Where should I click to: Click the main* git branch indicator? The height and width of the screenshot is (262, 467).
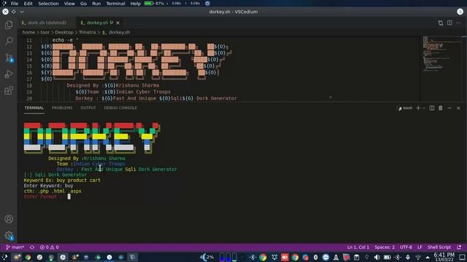coord(15,247)
